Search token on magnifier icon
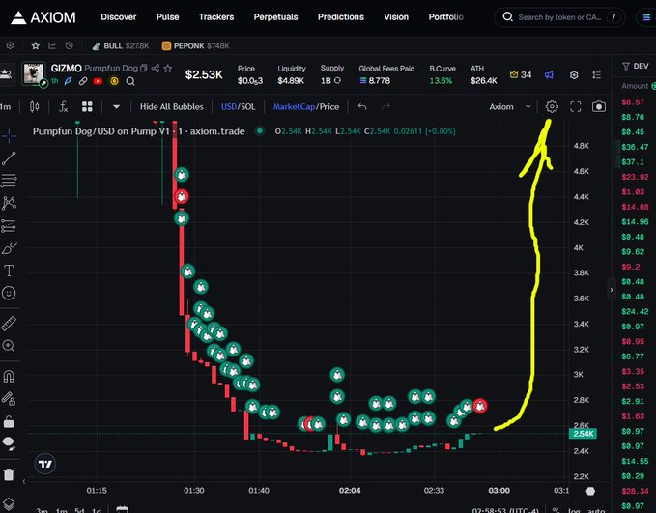 point(130,81)
